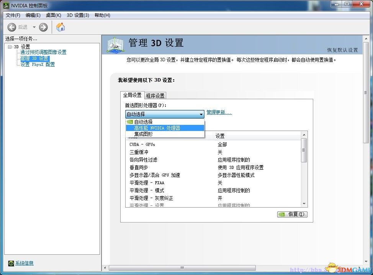Click the 恢复(I) button
The width and height of the screenshot is (373, 275).
[292, 214]
